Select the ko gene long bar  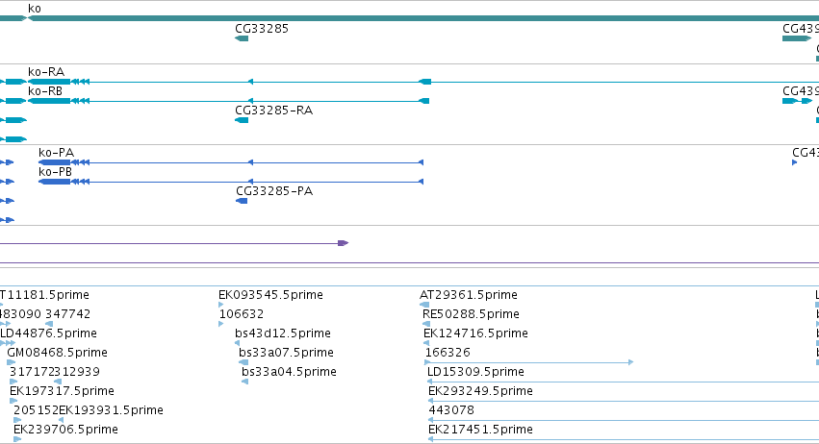tap(423, 18)
